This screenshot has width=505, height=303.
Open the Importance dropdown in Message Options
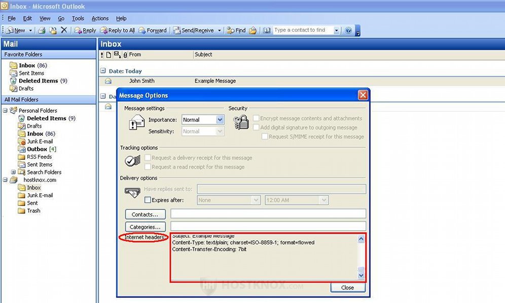pyautogui.click(x=220, y=119)
